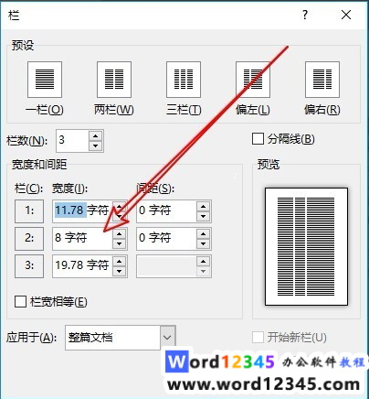369x399 pixels.
Task: Pick the 偏左(L) left-biased preset icon
Action: 253,80
